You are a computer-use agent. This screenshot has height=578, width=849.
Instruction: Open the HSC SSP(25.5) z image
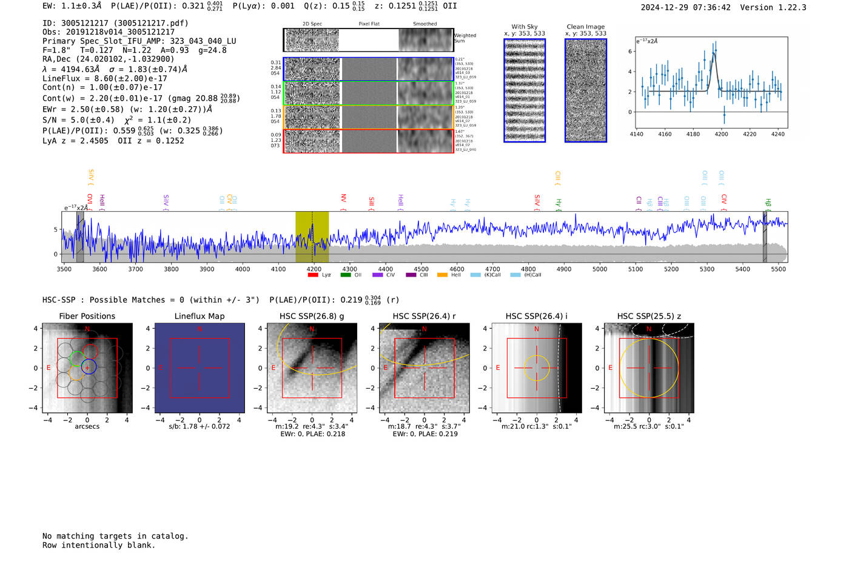coord(649,368)
